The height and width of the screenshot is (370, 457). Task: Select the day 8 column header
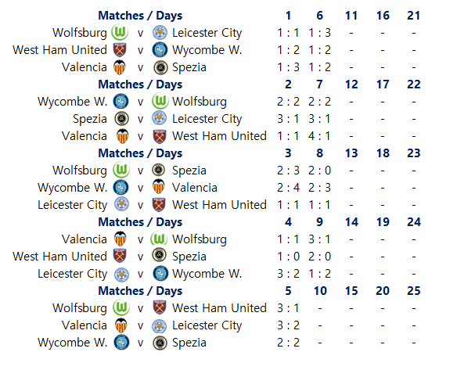click(x=320, y=153)
